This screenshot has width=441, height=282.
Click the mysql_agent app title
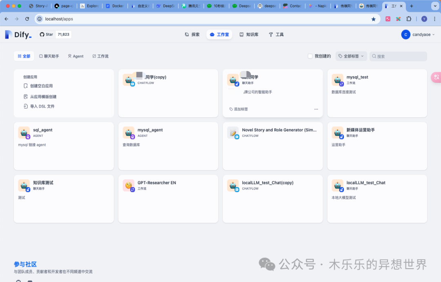coord(150,130)
